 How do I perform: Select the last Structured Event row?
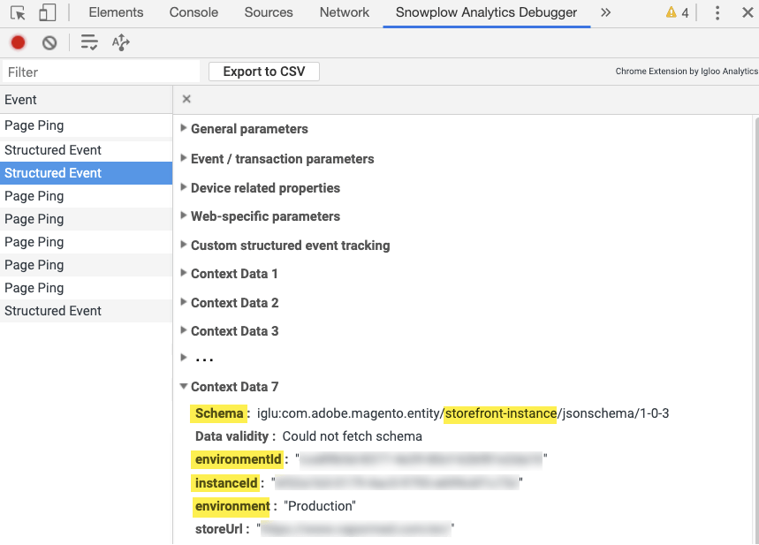(x=53, y=311)
